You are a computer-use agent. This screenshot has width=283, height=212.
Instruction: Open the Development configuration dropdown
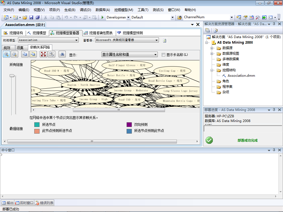click(128, 17)
